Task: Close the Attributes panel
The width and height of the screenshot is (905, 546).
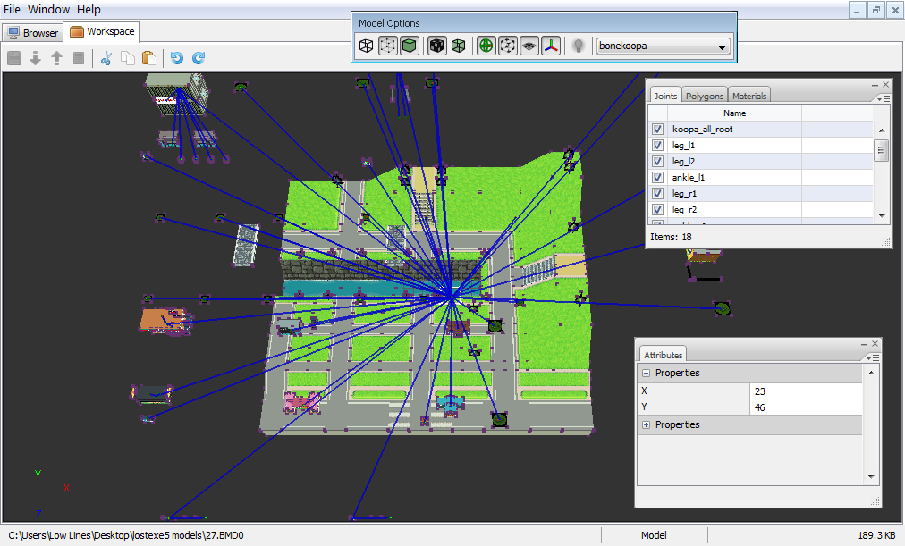Action: click(x=875, y=344)
